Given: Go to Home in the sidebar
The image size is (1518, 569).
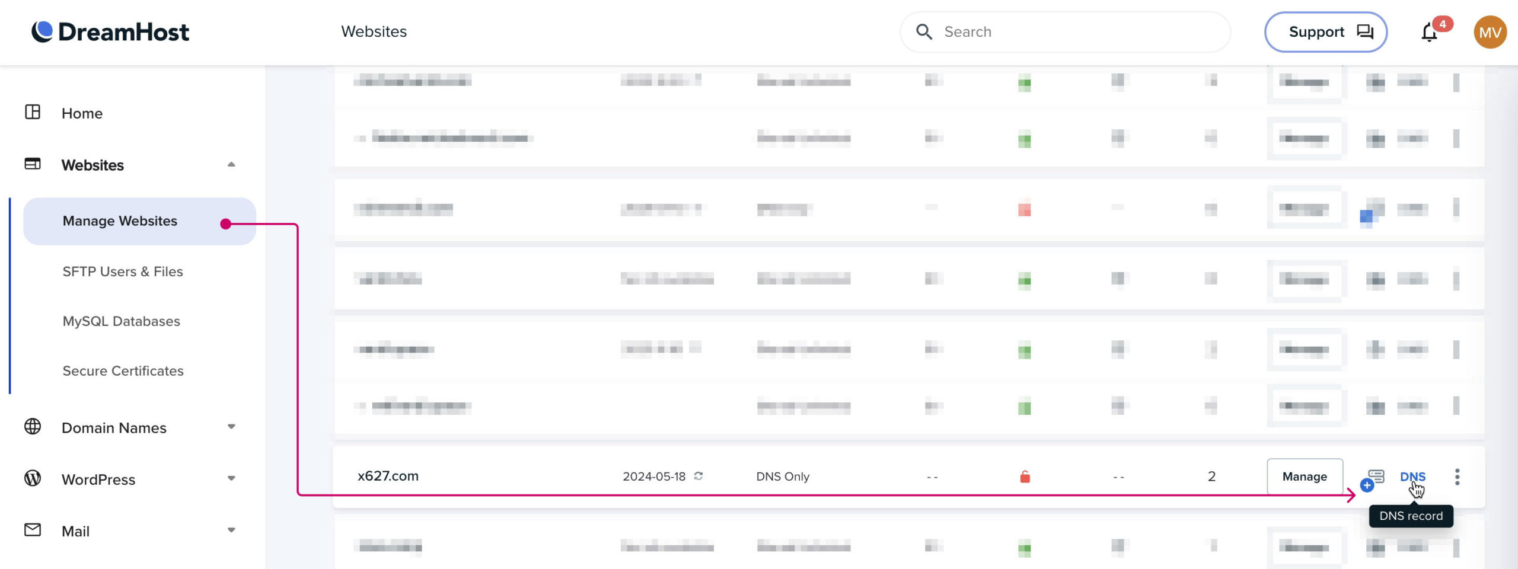Looking at the screenshot, I should 82,113.
